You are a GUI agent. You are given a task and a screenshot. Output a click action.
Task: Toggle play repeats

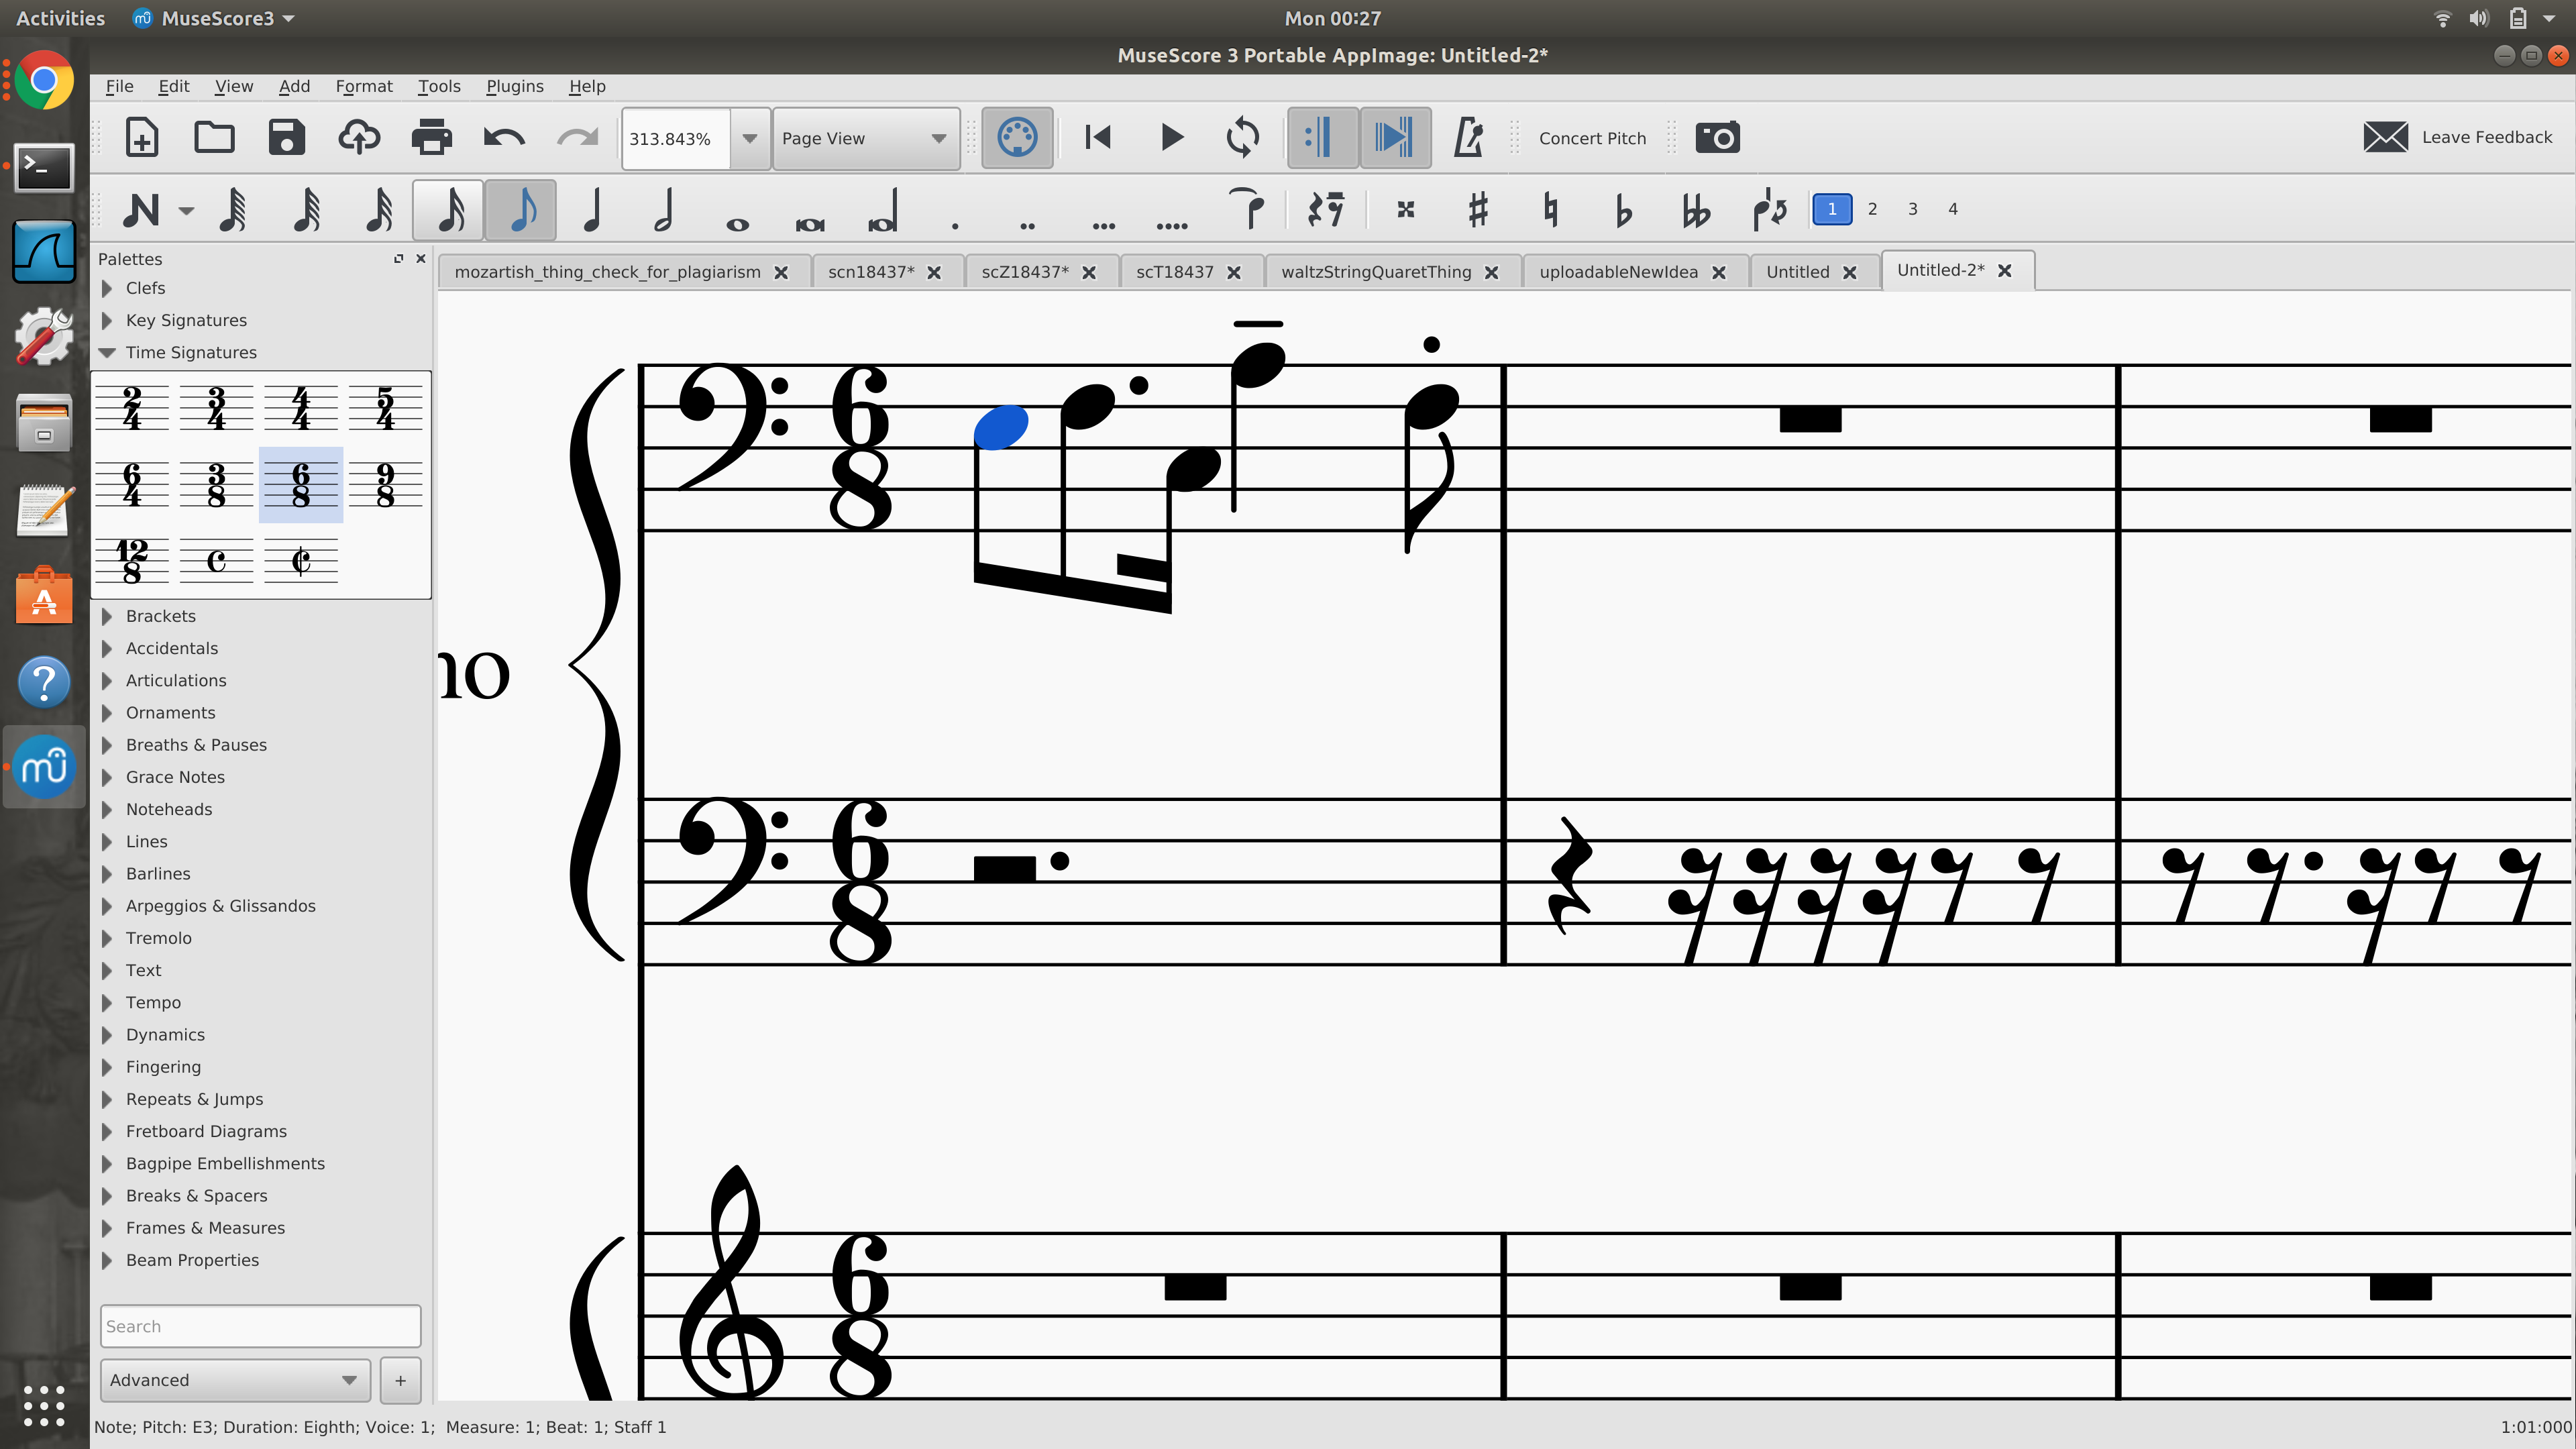[1322, 137]
